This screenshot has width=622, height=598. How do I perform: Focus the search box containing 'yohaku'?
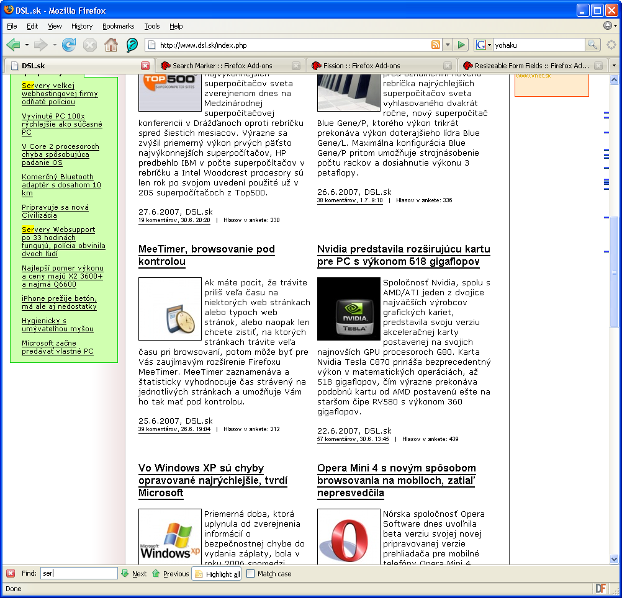click(x=539, y=45)
